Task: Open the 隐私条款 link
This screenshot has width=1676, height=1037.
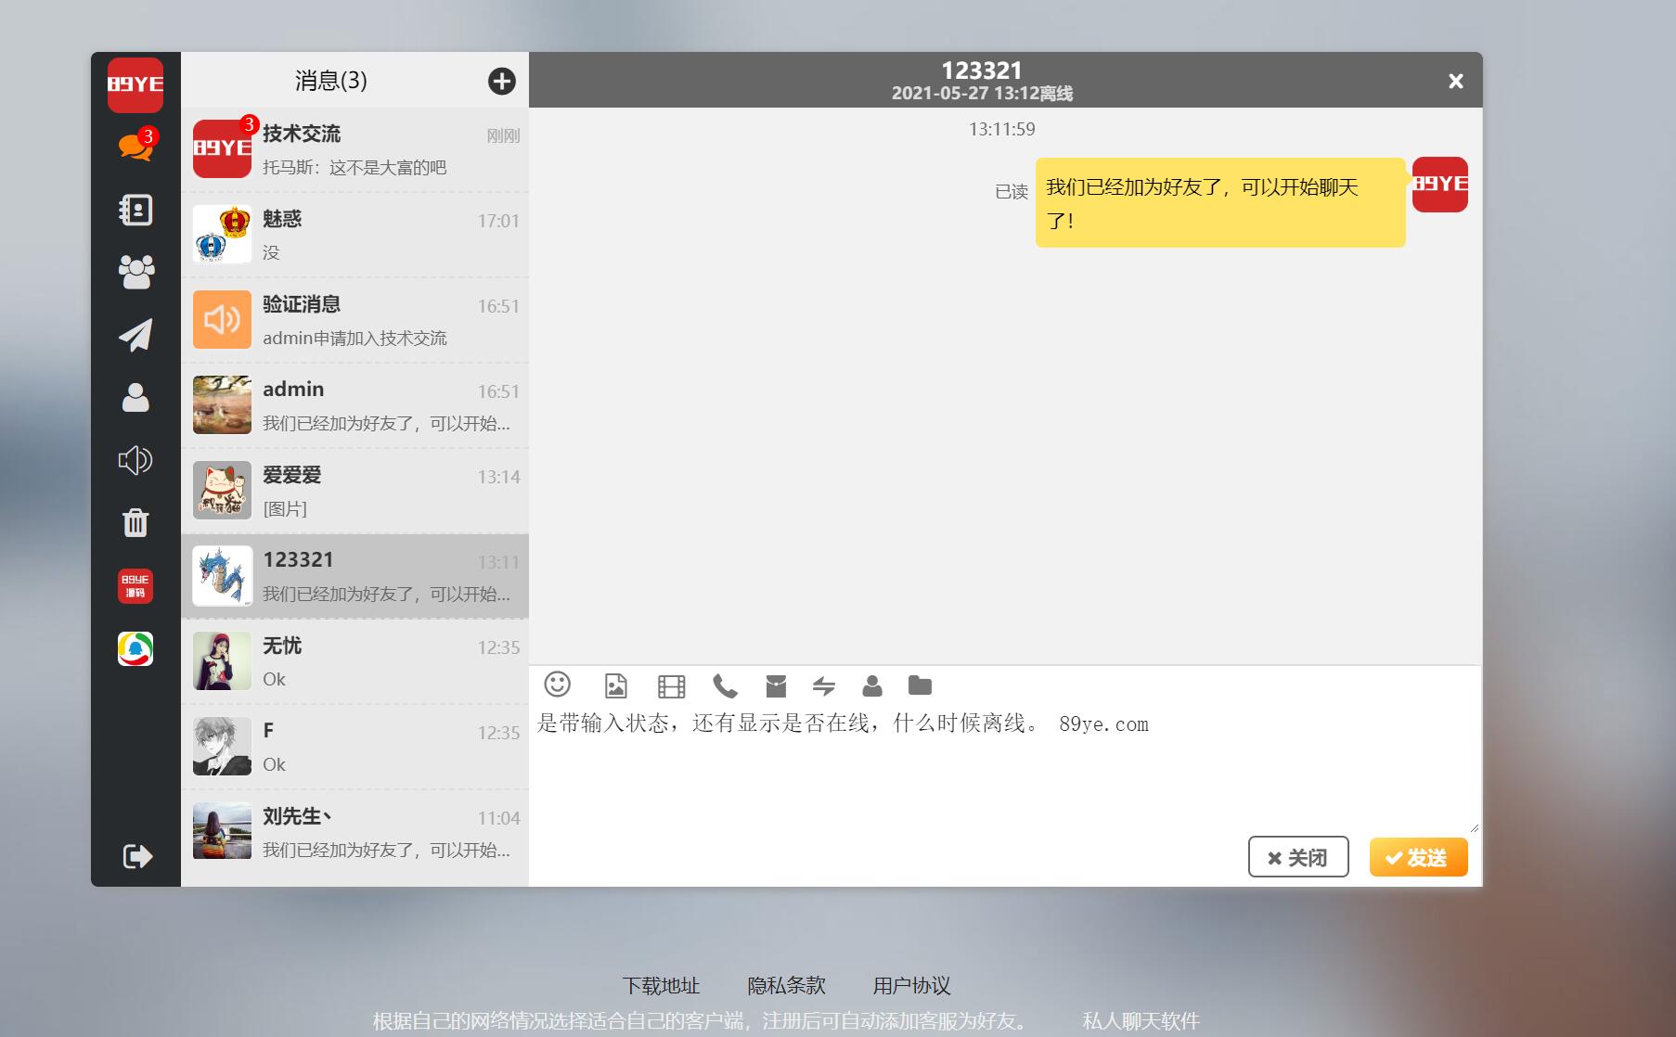Action: coord(786,985)
